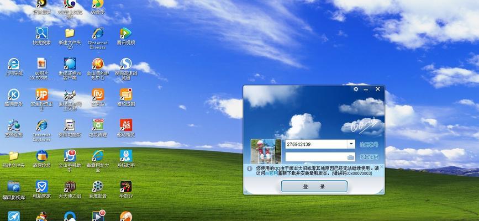Select the Internet Explorer desktop shortcut

tap(42, 130)
